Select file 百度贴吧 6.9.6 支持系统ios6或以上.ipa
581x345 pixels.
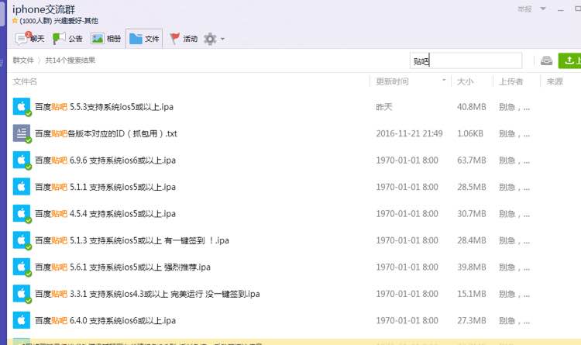105,160
